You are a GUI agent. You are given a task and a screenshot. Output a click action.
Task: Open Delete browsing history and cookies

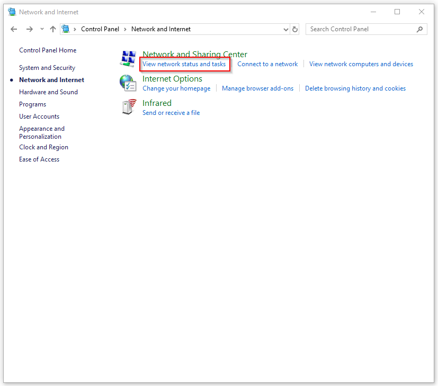click(355, 88)
